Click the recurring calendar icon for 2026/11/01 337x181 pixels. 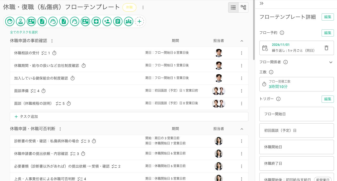(265, 48)
